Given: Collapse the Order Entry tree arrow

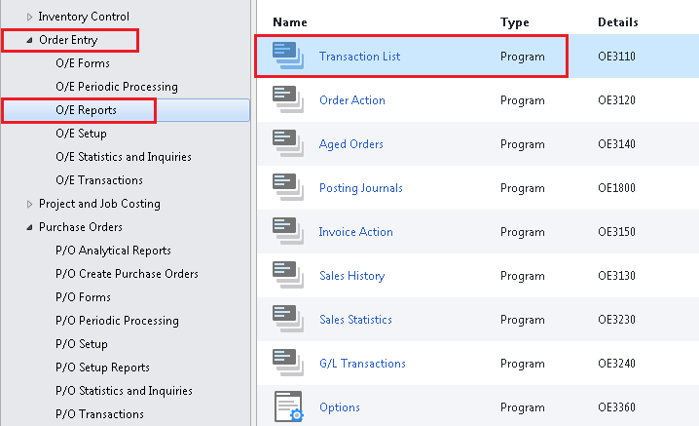Looking at the screenshot, I should pos(29,41).
